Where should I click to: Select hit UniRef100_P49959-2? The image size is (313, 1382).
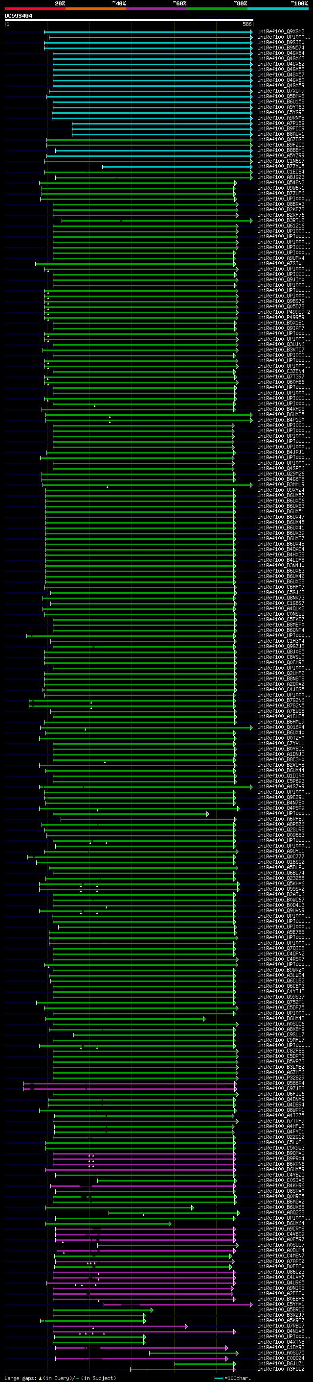pos(284,312)
